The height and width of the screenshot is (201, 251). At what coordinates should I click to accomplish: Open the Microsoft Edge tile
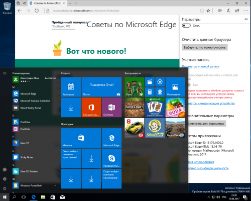point(111,138)
